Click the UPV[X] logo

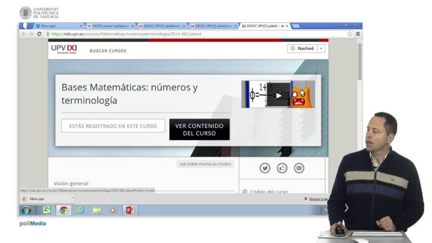coord(64,49)
